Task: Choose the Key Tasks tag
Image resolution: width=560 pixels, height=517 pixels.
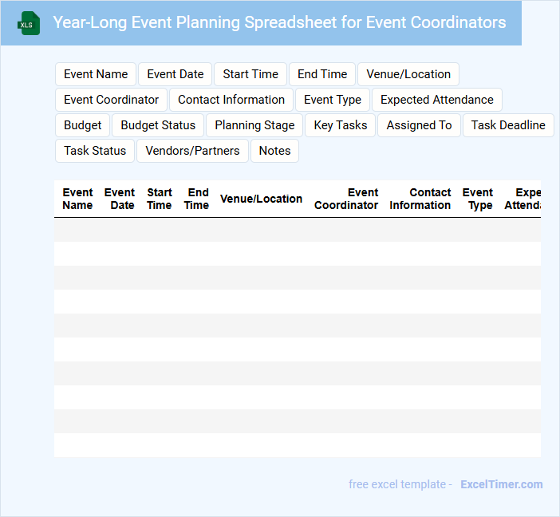Action: [x=341, y=125]
